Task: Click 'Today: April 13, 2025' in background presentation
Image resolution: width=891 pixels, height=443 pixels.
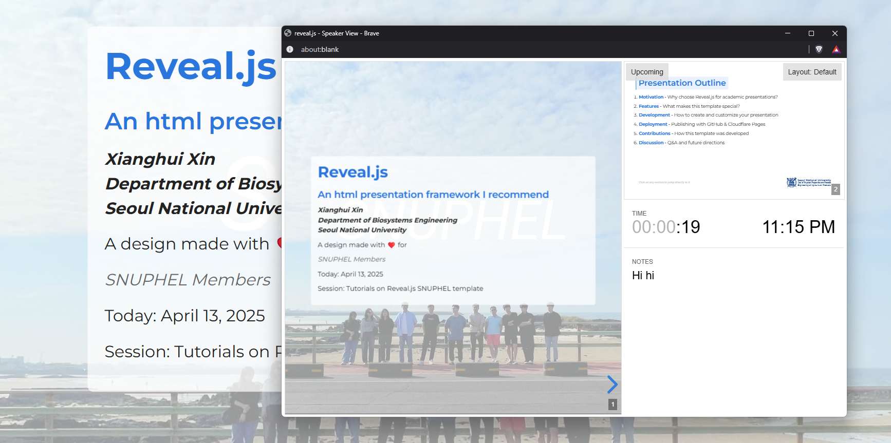Action: [184, 316]
